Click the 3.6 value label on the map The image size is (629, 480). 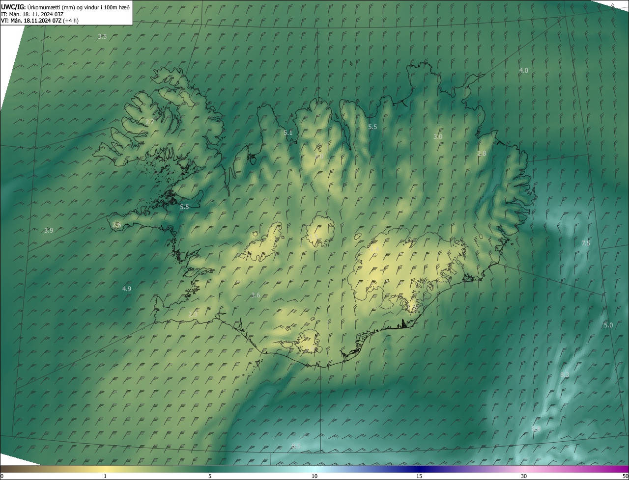[x=256, y=295]
